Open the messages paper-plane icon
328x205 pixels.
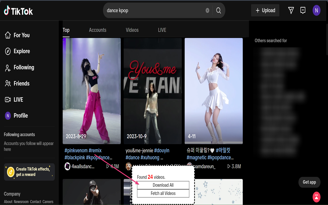tap(291, 11)
